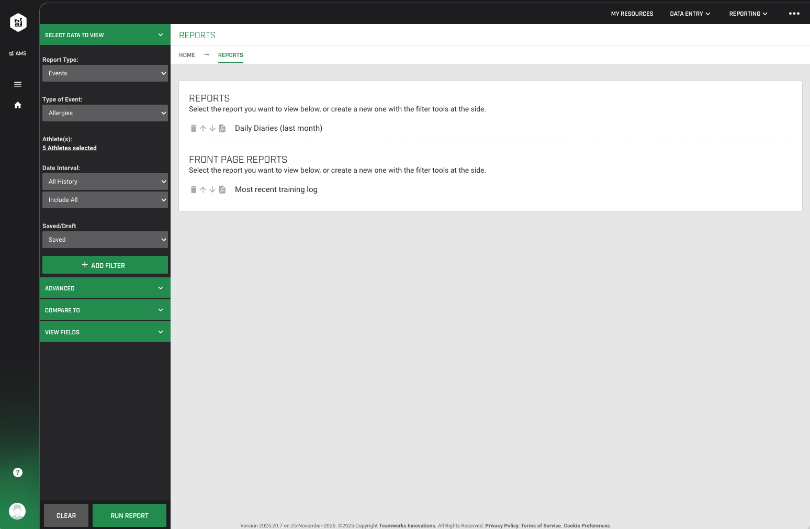The image size is (810, 529).
Task: Open the three-dot overflow menu
Action: tap(794, 13)
